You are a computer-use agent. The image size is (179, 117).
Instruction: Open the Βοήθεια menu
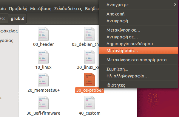tap(92, 9)
